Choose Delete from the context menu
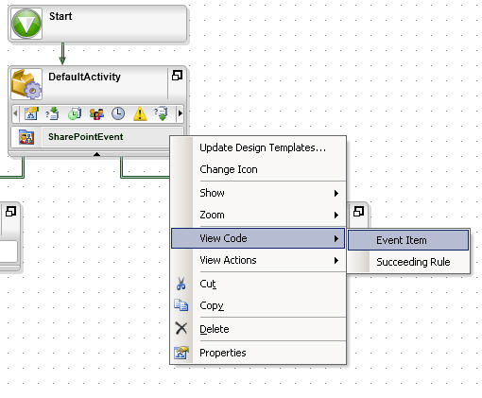 (258, 329)
